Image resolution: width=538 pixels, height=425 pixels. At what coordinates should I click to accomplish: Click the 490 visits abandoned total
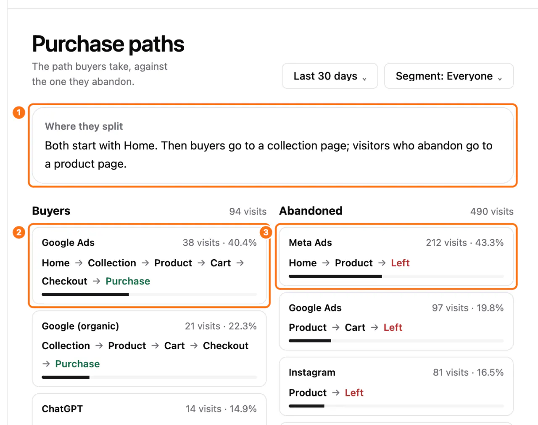492,212
